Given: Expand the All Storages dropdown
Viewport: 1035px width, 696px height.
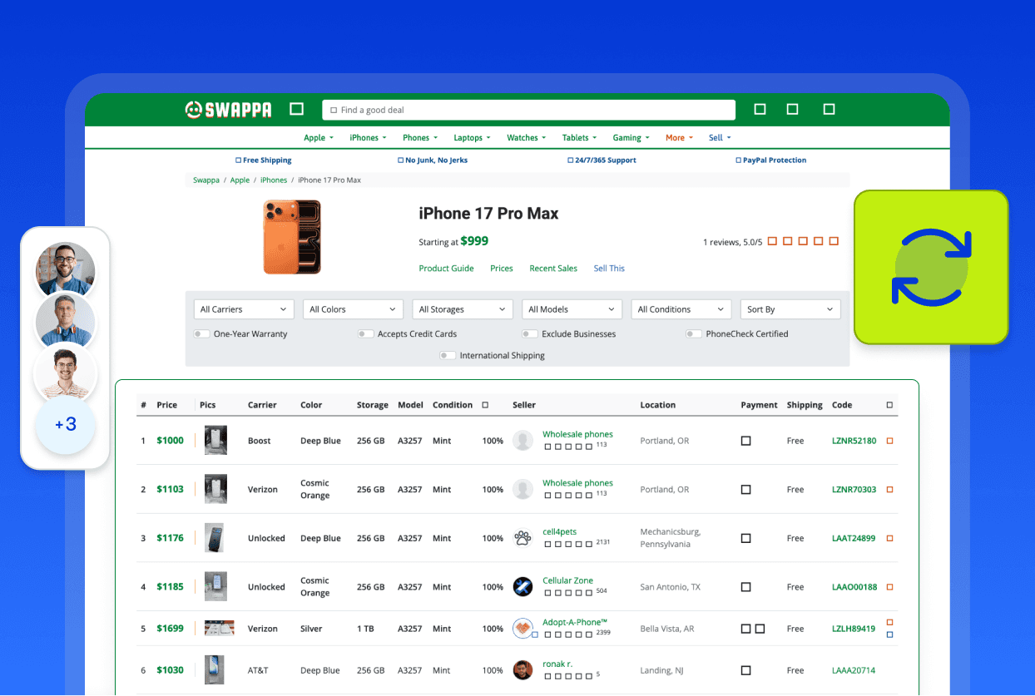Looking at the screenshot, I should point(463,309).
